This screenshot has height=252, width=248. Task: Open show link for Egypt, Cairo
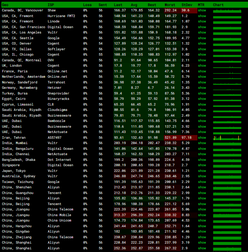pyautogui.click(x=202, y=99)
